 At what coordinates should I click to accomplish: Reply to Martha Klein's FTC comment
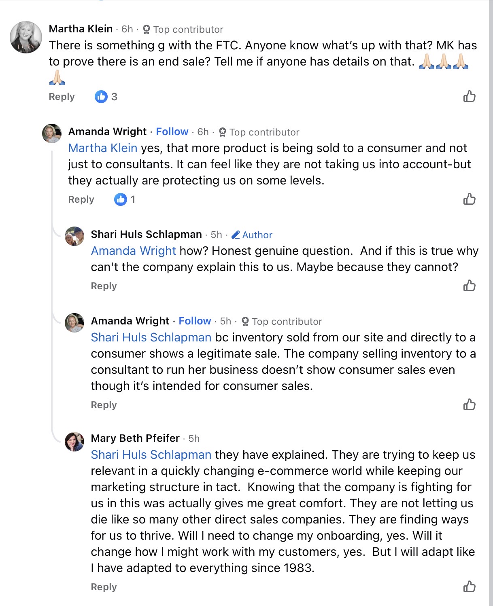(62, 97)
